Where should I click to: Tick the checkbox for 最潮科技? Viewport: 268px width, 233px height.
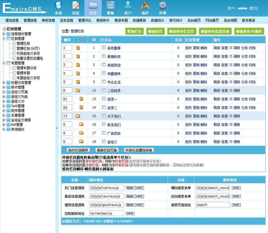[x=104, y=56]
